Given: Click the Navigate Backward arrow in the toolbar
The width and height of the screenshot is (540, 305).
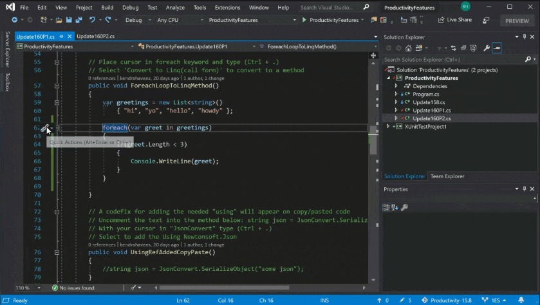Looking at the screenshot, I should [x=14, y=20].
